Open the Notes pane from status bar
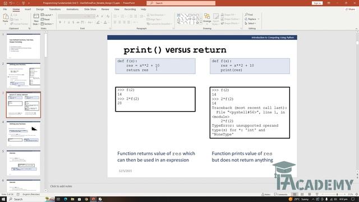The image size is (359, 202). coord(266,195)
